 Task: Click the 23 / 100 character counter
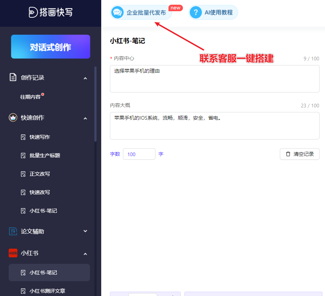coord(310,106)
